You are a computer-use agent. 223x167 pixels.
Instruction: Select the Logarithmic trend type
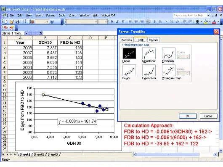(149, 53)
